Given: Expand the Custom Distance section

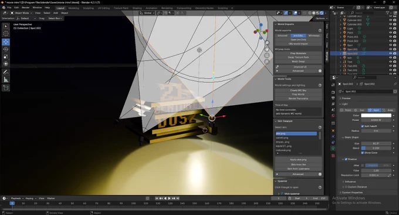Looking at the screenshot, I should click(343, 187).
